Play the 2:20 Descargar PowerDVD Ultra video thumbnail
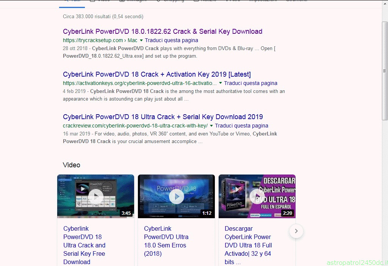The height and width of the screenshot is (266, 388). (x=257, y=196)
